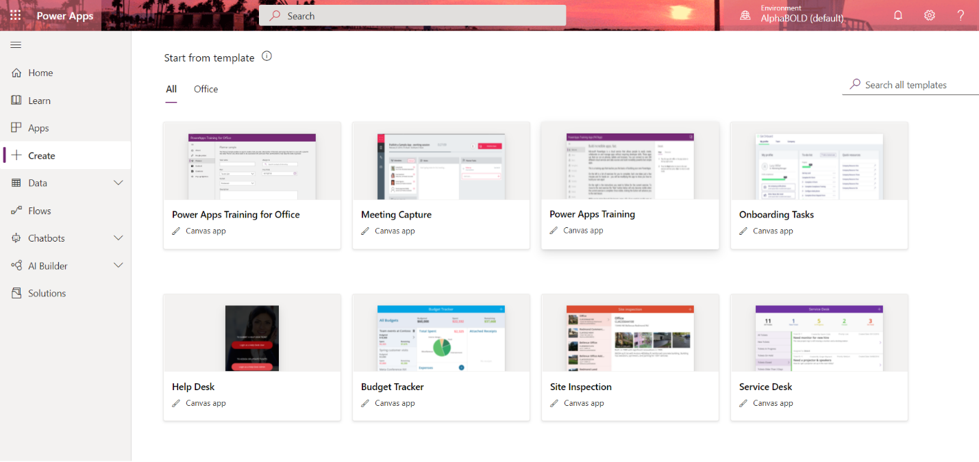This screenshot has height=462, width=979.
Task: Open the AlphaBOLD environment selector
Action: pyautogui.click(x=795, y=14)
